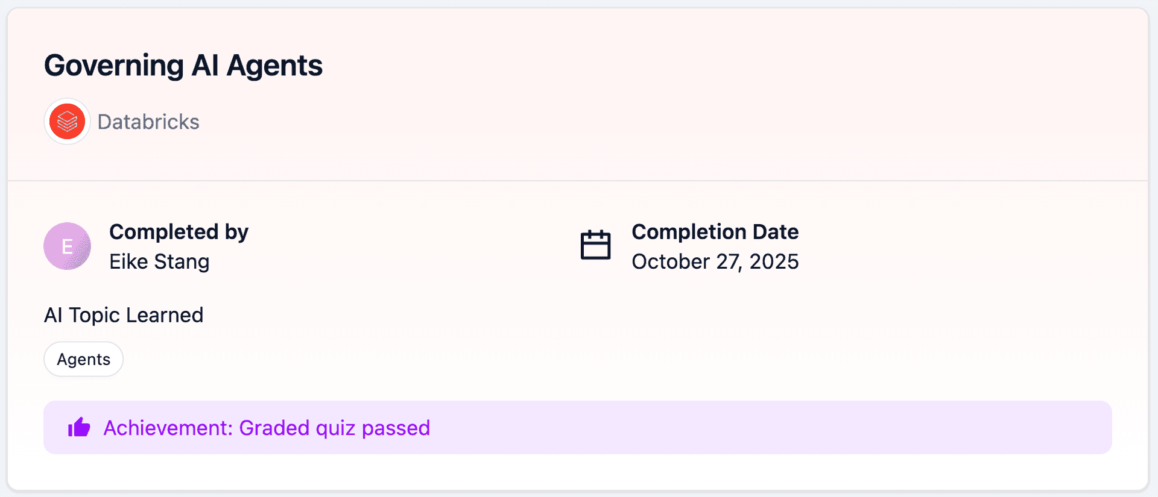Click "Graded quiz passed" achievement text
The height and width of the screenshot is (497, 1158).
click(334, 428)
